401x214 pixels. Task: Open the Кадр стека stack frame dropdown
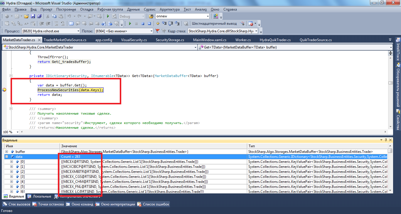point(256,31)
